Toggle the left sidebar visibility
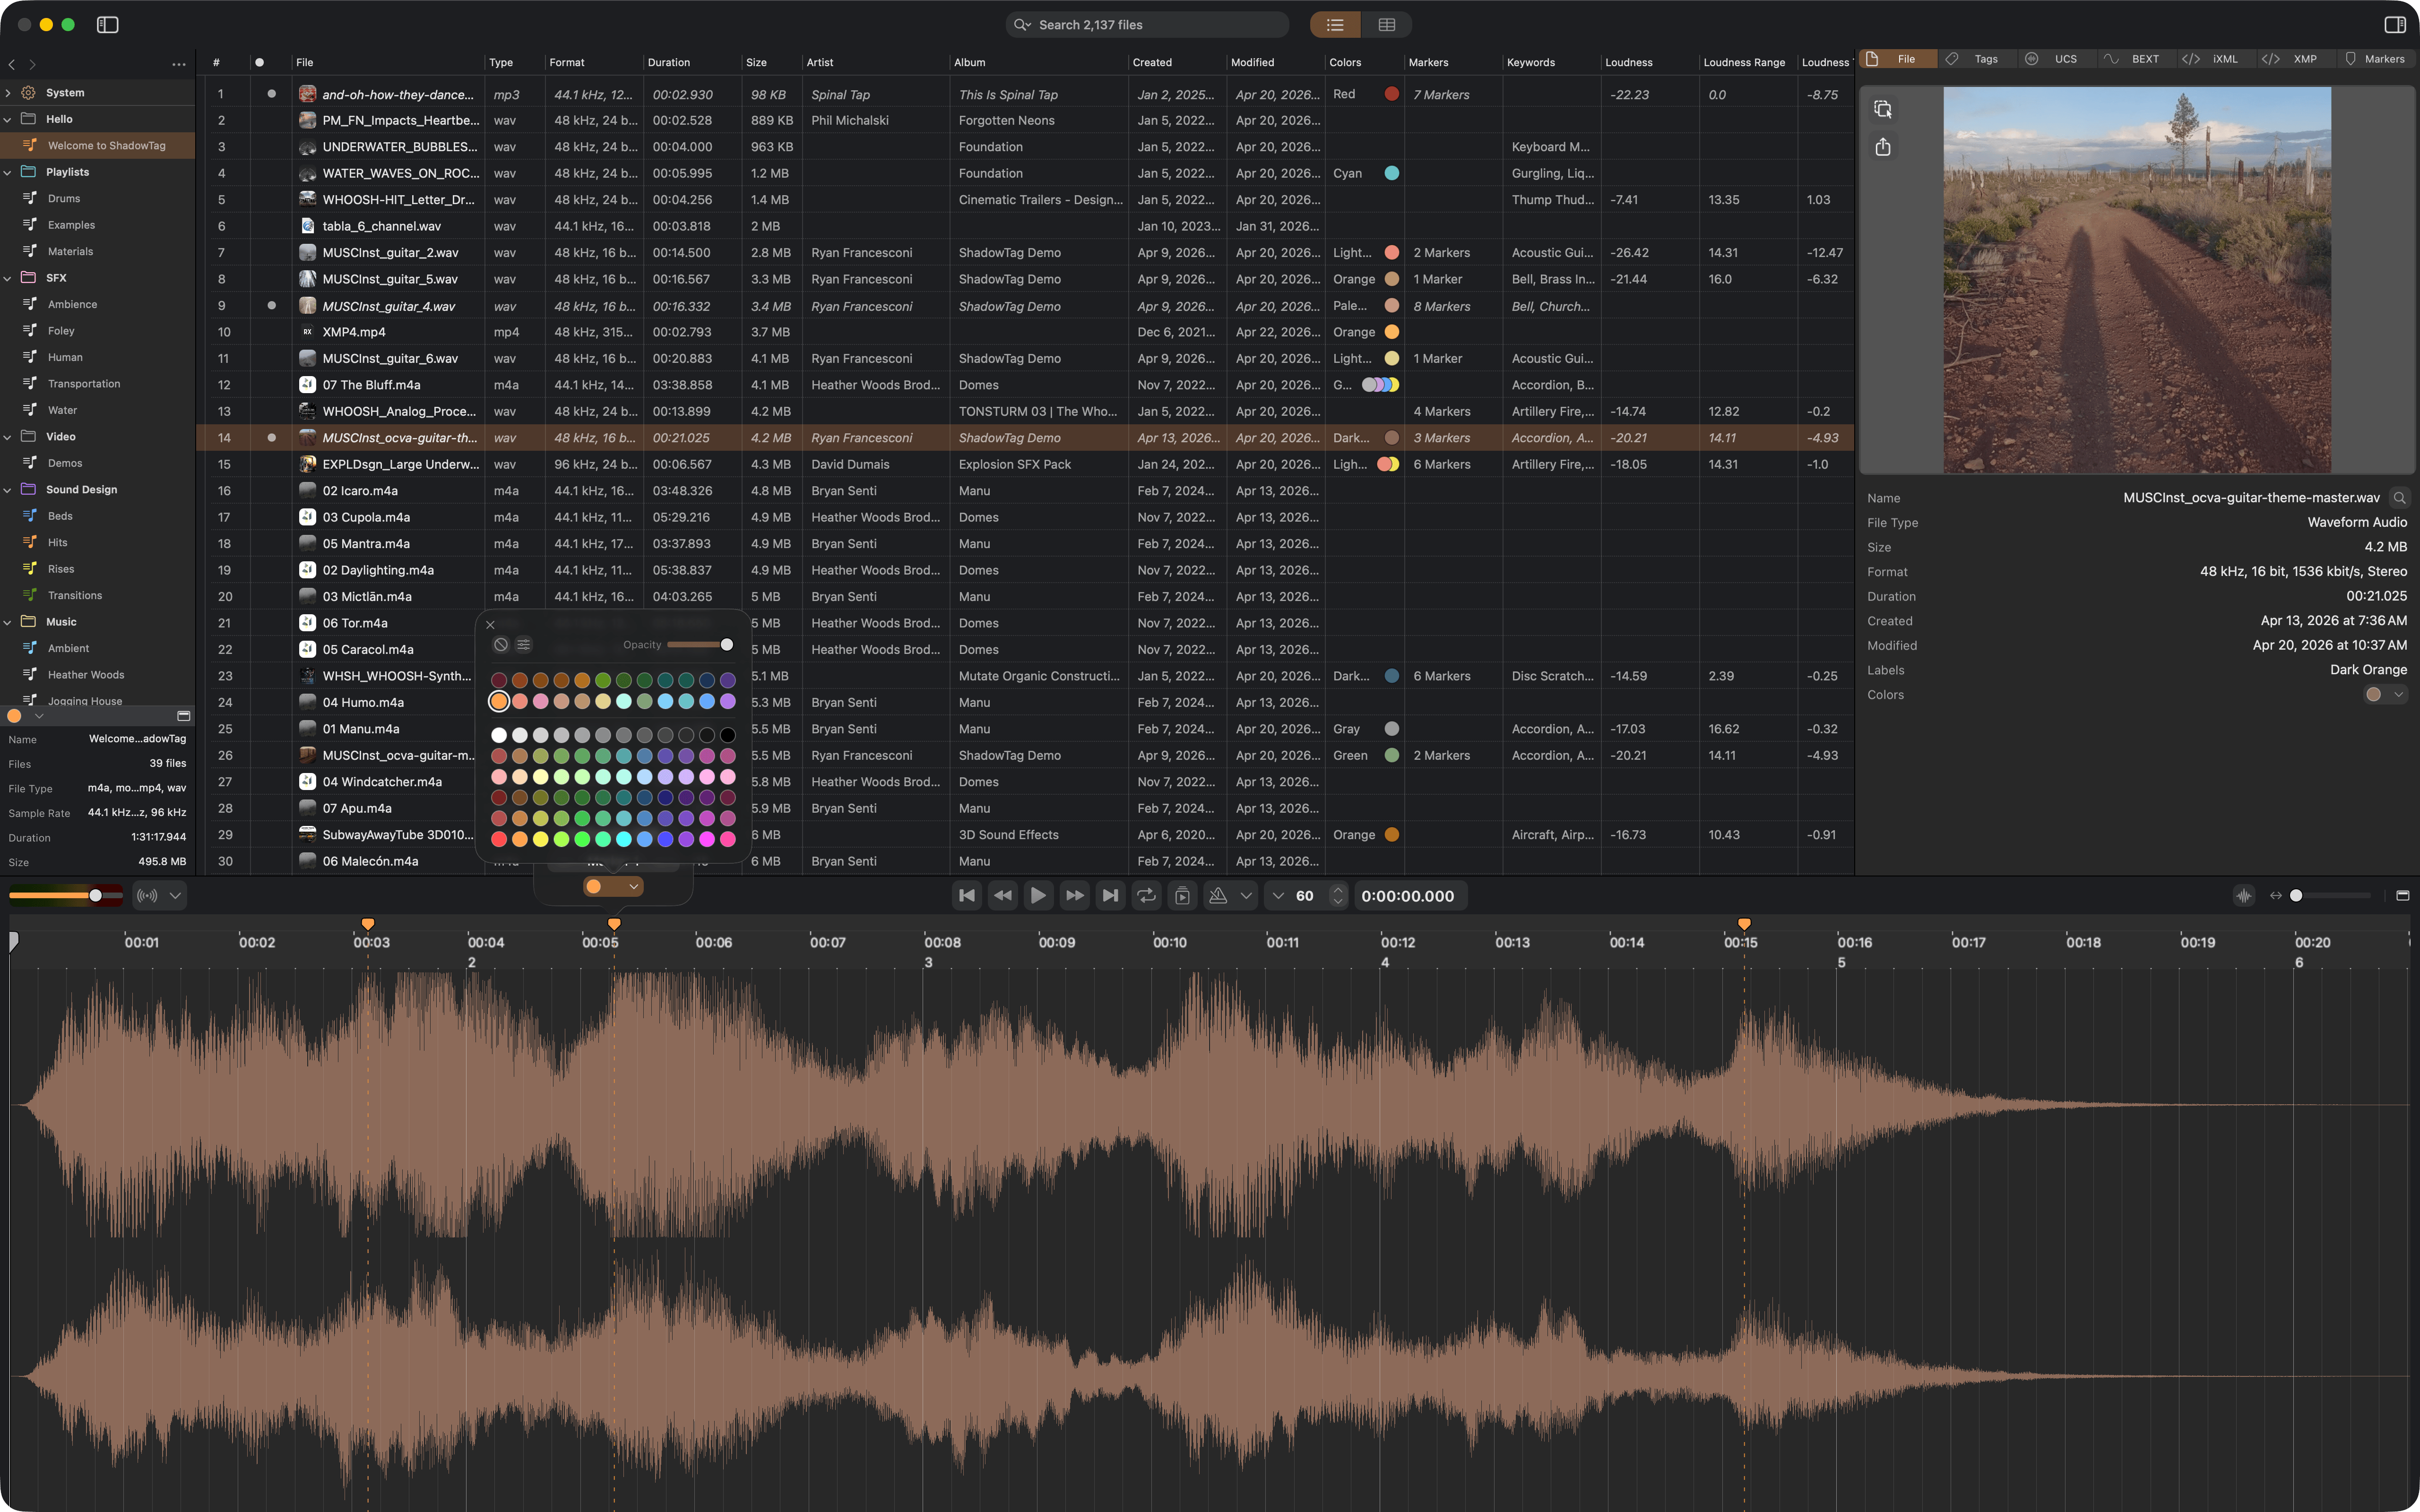The width and height of the screenshot is (2420, 1512). pos(108,24)
